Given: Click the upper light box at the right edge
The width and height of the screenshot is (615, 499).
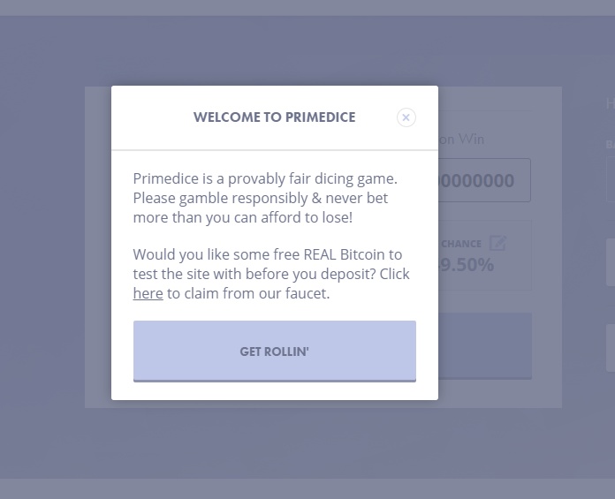Looking at the screenshot, I should point(611,262).
